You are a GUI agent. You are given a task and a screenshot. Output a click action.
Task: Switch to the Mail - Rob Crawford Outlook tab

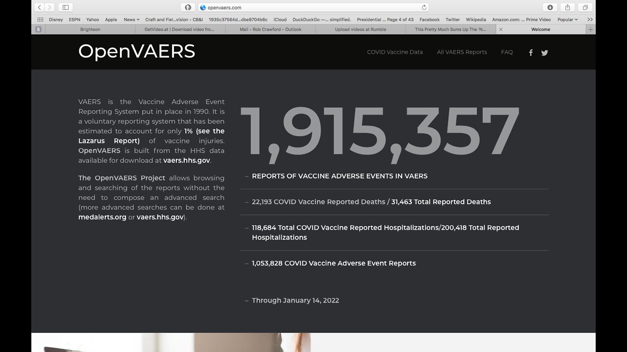[x=270, y=29]
